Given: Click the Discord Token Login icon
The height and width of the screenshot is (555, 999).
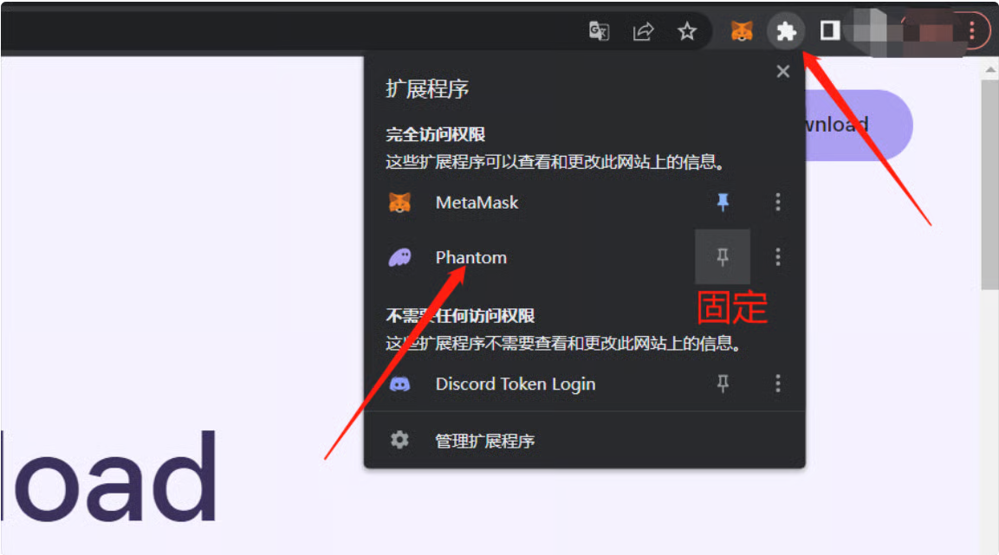Looking at the screenshot, I should 399,384.
